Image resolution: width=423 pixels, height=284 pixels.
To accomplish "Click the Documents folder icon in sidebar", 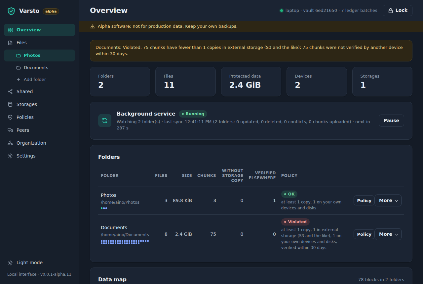I will (19, 68).
